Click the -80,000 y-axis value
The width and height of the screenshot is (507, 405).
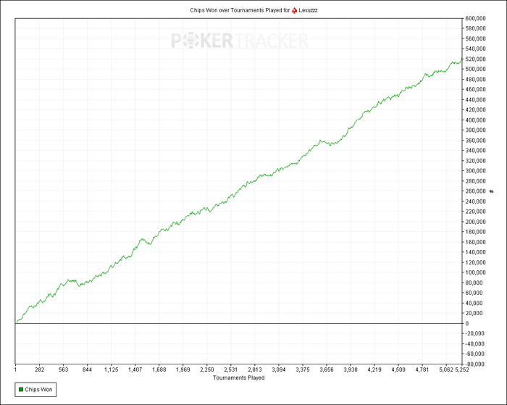point(474,364)
